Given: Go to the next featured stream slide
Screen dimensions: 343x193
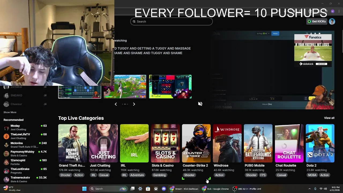Looking at the screenshot, I should click(x=134, y=104).
